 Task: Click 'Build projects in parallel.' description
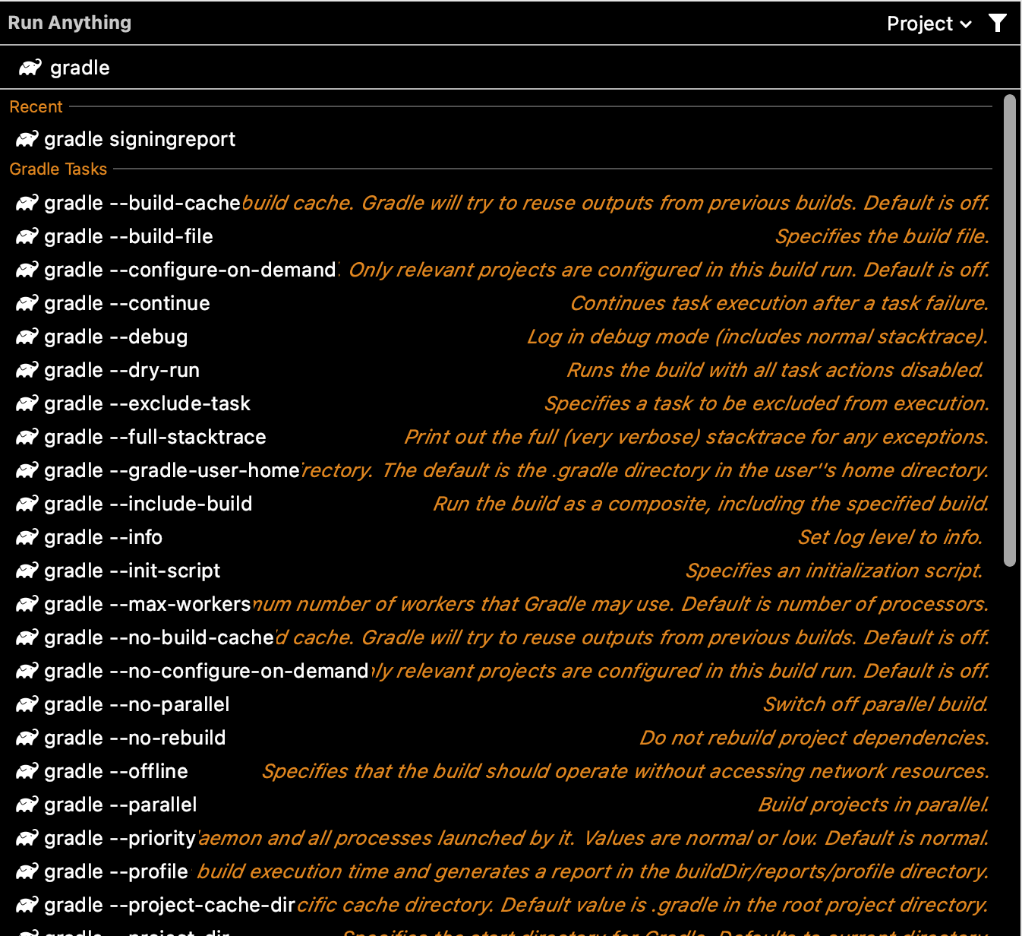click(873, 805)
